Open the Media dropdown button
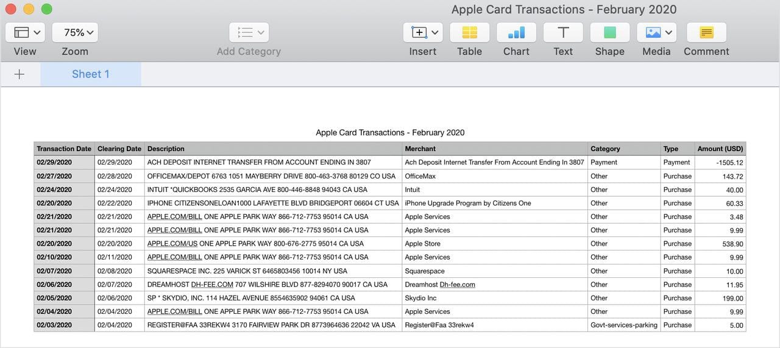 [657, 32]
